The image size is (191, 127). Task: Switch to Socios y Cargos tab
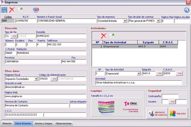pos(44,123)
